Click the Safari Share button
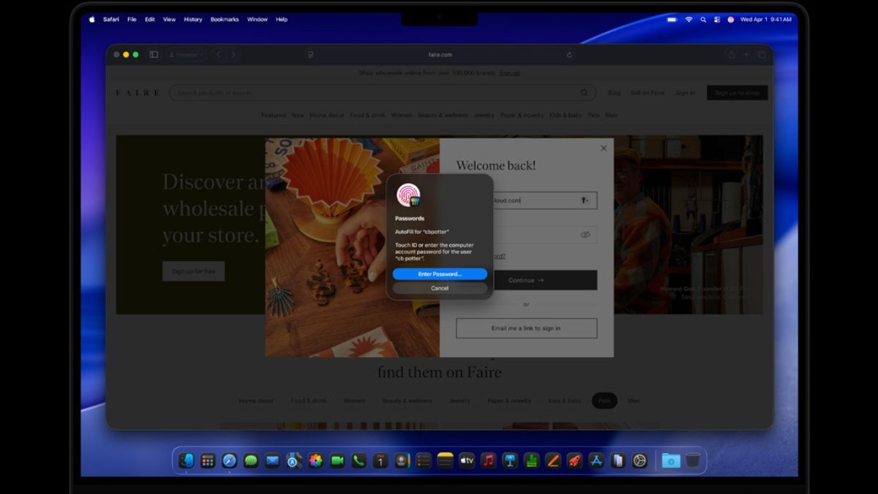The height and width of the screenshot is (494, 878). pos(731,55)
